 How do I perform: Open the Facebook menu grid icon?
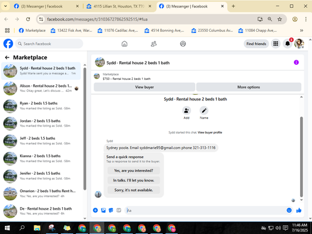pyautogui.click(x=276, y=44)
